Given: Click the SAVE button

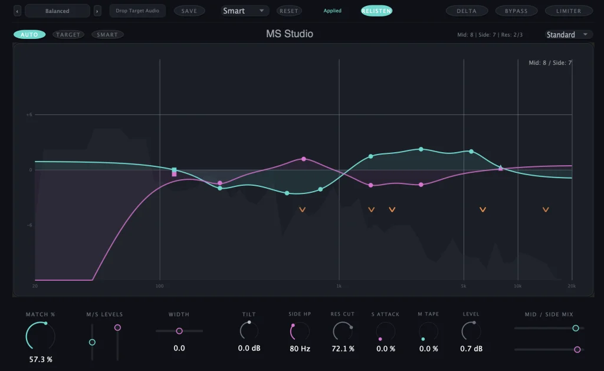Looking at the screenshot, I should 189,11.
